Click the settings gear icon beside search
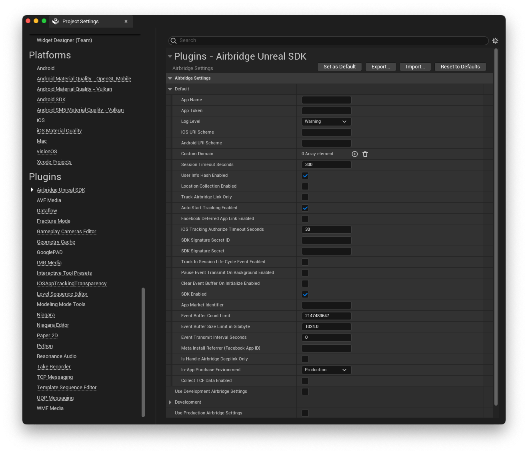Image resolution: width=528 pixels, height=454 pixels. (495, 41)
